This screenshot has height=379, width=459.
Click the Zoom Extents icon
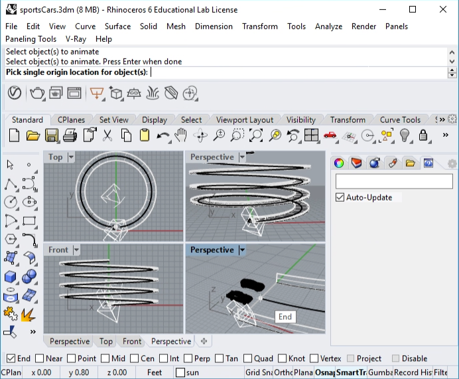(256, 135)
